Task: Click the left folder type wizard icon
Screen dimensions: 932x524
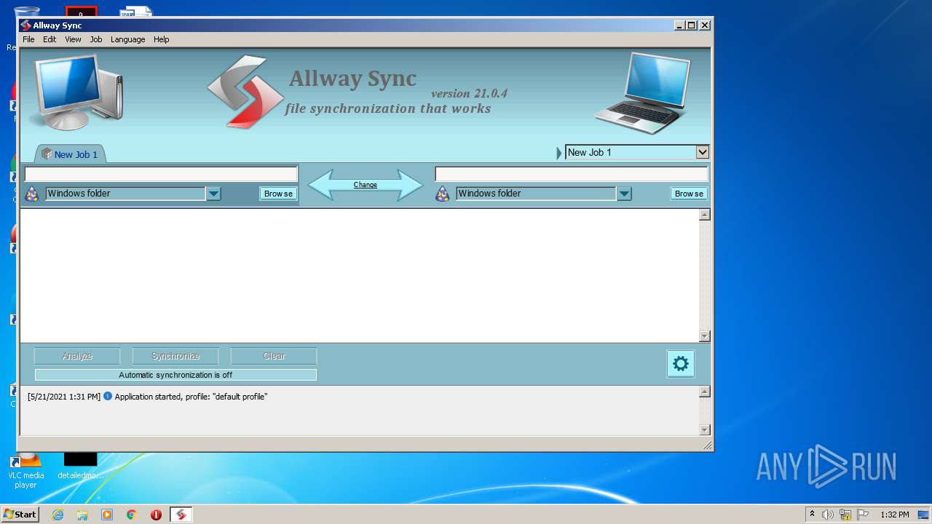Action: point(32,194)
